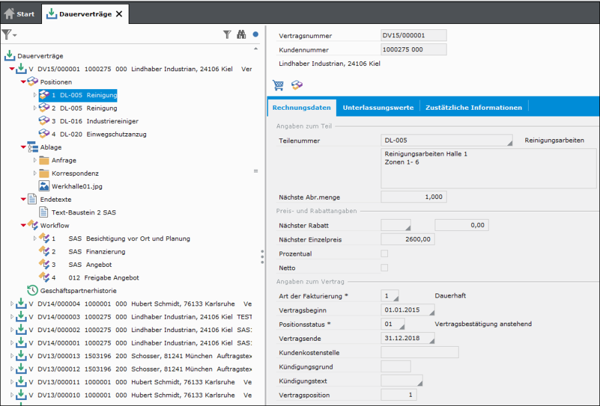Viewport: 600px width, 406px height.
Task: Click the Endtexte document icon
Action: (33, 199)
